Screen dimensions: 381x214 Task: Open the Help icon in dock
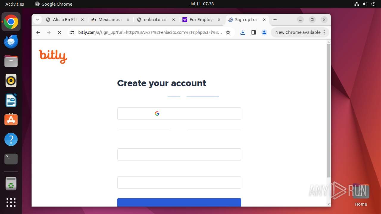pyautogui.click(x=11, y=139)
